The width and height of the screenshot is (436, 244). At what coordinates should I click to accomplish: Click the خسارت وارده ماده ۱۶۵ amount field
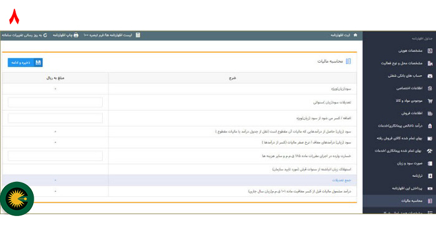click(55, 156)
